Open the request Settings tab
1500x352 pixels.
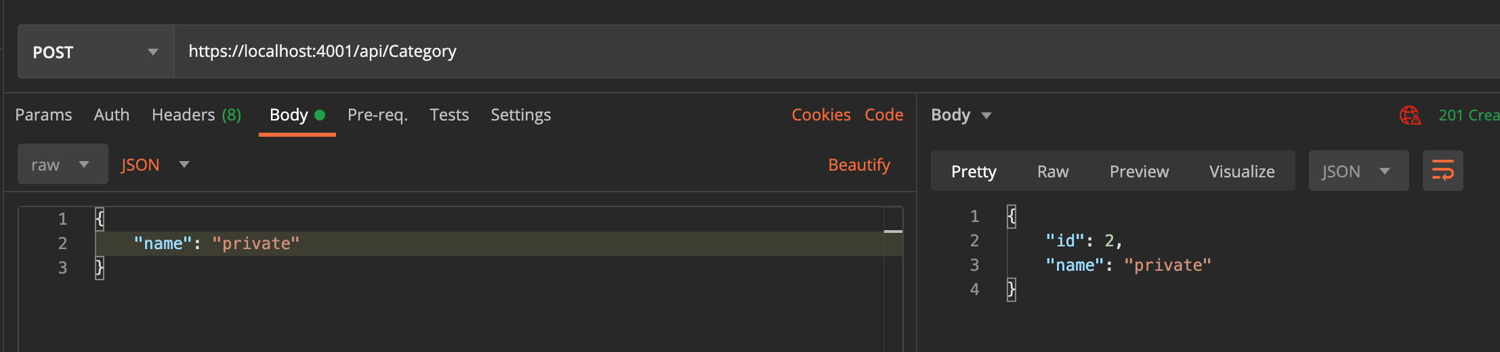(520, 115)
